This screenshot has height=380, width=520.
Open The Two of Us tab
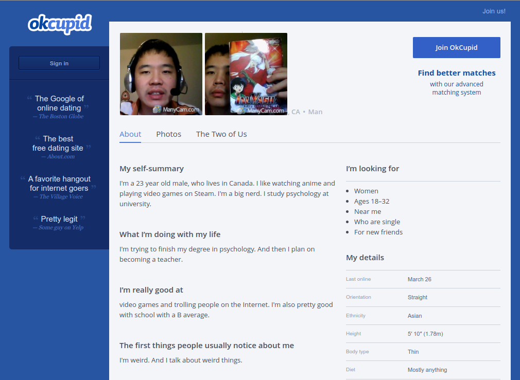[221, 134]
